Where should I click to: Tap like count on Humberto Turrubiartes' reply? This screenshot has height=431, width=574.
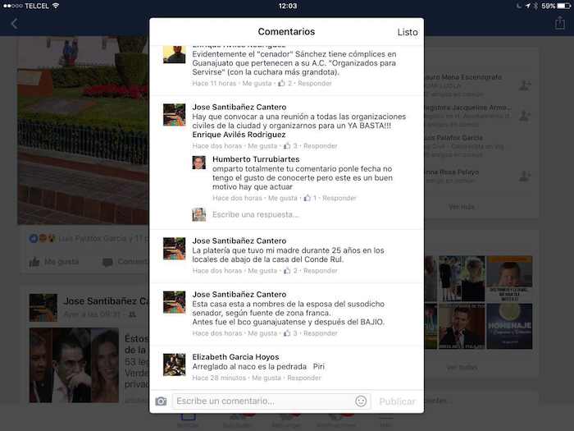pyautogui.click(x=309, y=198)
